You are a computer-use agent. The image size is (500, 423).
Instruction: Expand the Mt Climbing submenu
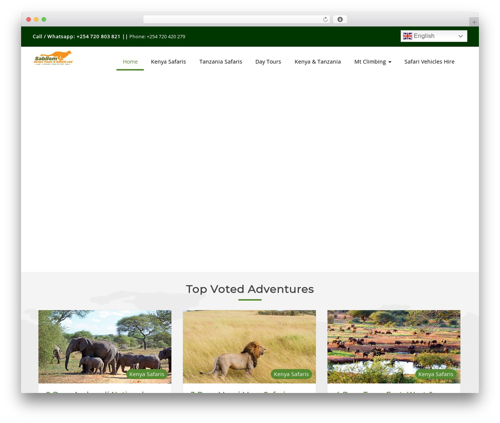coord(373,62)
